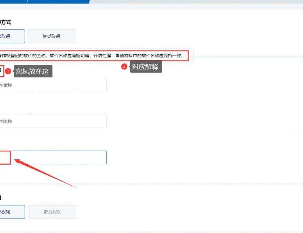Viewport: 303px width, 233px height.
Task: Click the help icon beside the 软件全称 label
Action: pos(2,71)
